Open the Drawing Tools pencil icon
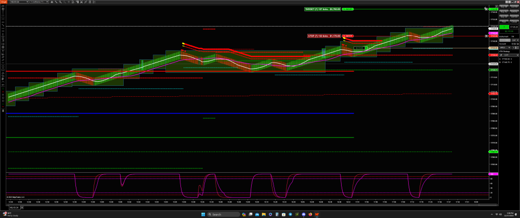 (56, 2)
